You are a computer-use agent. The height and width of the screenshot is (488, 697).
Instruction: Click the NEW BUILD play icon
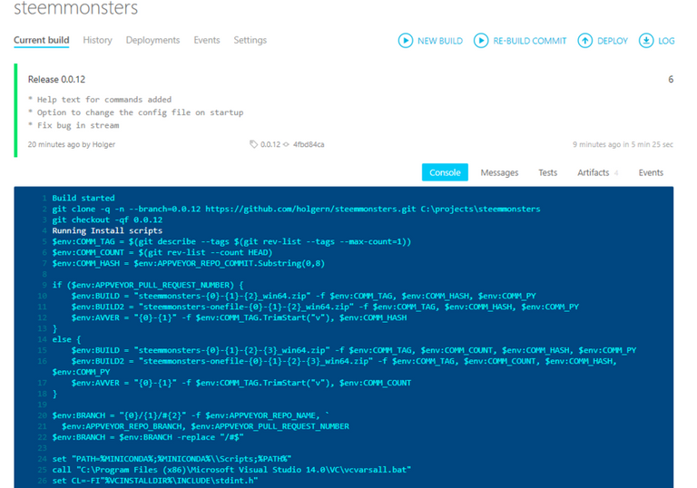point(406,41)
